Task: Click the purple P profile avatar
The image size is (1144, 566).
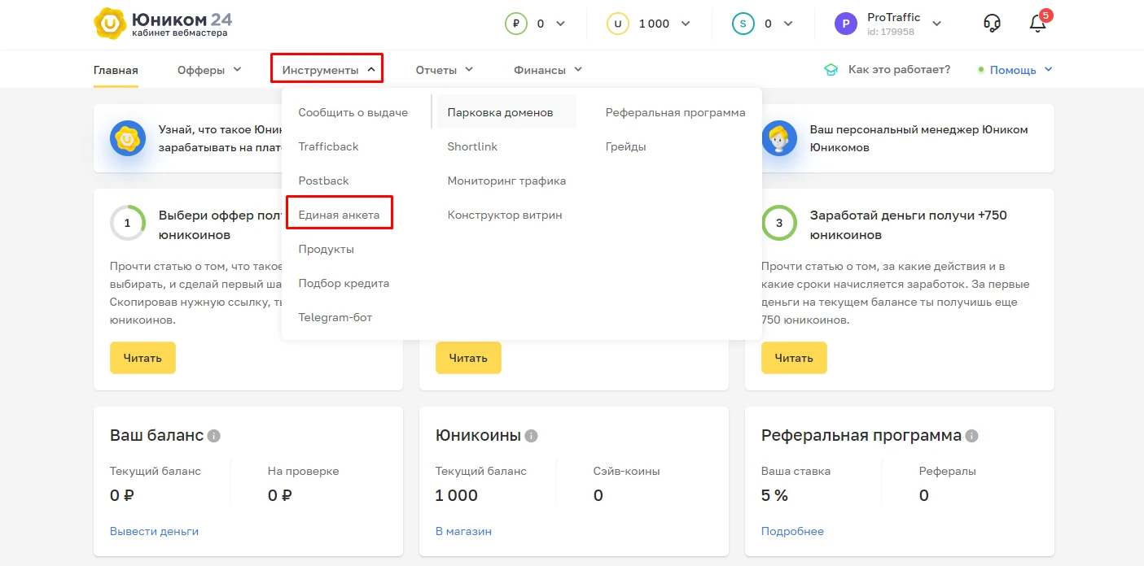Action: point(846,24)
